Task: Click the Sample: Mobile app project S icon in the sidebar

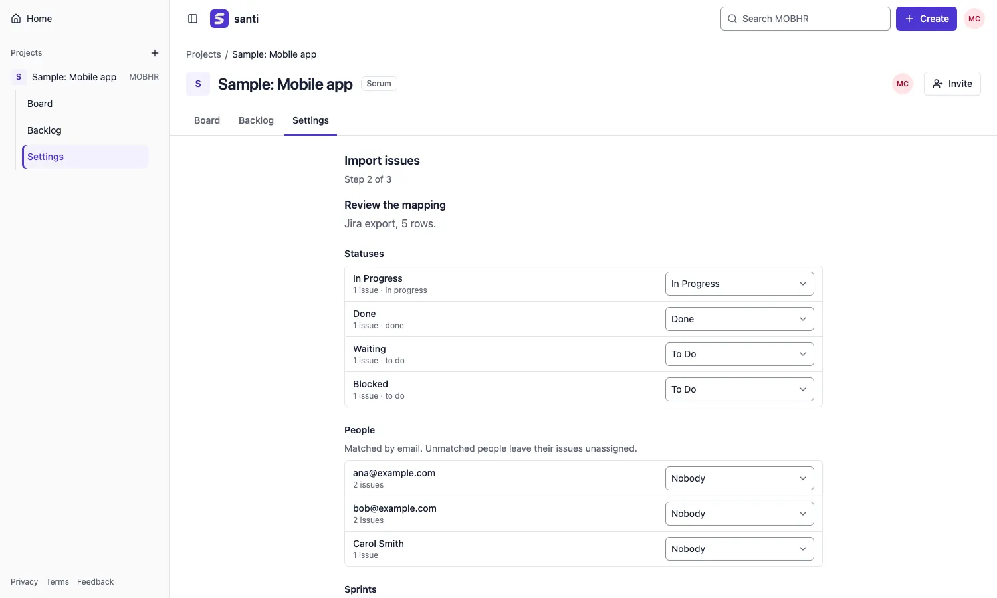Action: pos(19,77)
